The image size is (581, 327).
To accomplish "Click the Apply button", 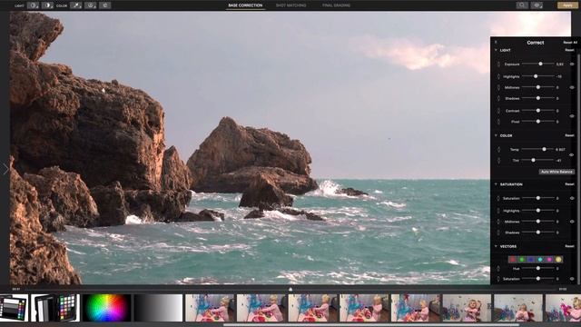I will [567, 5].
